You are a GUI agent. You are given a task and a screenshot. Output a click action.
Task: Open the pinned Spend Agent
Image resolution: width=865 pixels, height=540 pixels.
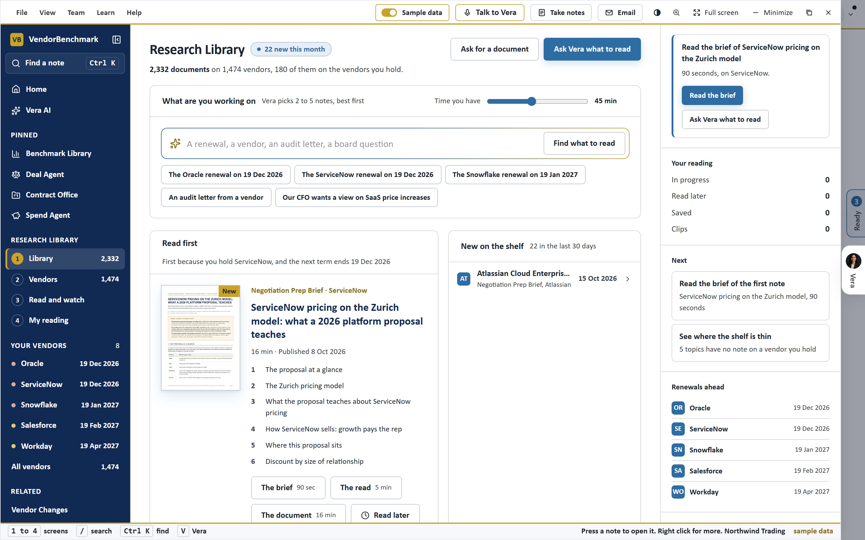point(65,215)
